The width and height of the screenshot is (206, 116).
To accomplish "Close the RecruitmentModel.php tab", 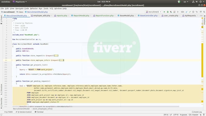I will pos(28,16).
